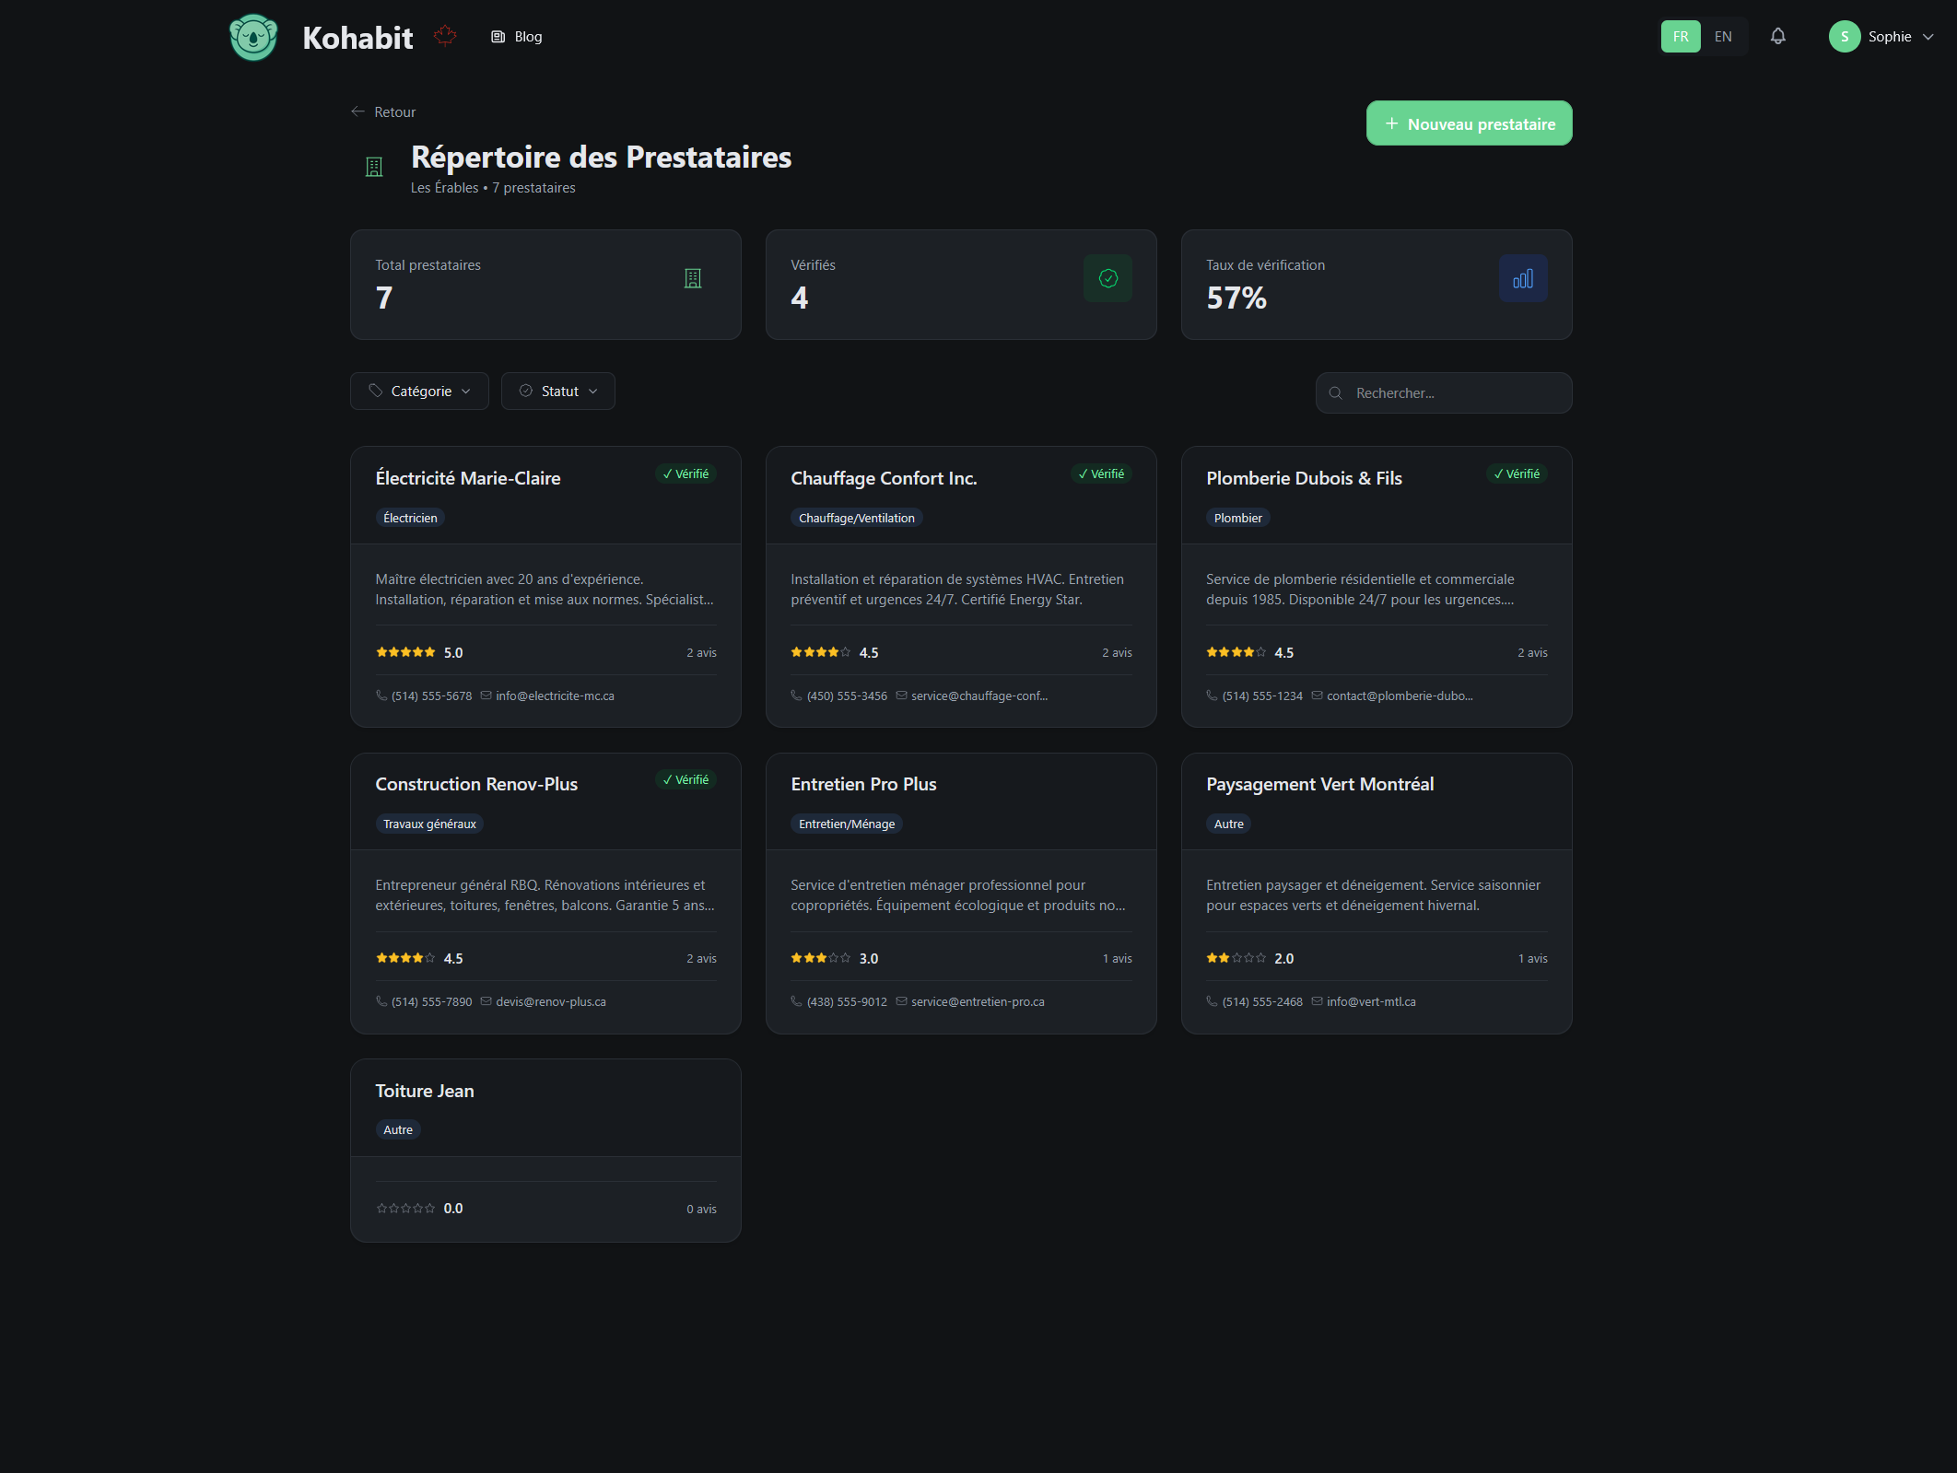Select the FR language option

pyautogui.click(x=1681, y=36)
